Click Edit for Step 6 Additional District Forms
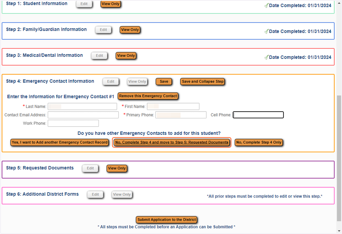 point(95,195)
